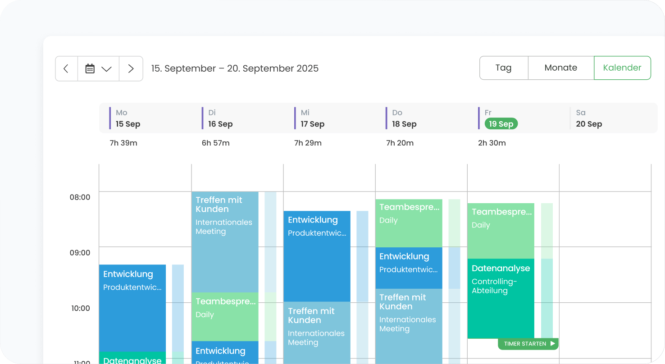Open the Monday 15 Sep day header
Screen dimensions: 665x364
point(128,118)
